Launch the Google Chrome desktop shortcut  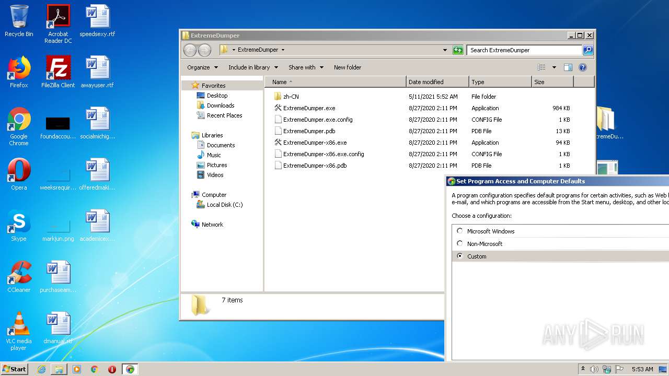tap(19, 126)
